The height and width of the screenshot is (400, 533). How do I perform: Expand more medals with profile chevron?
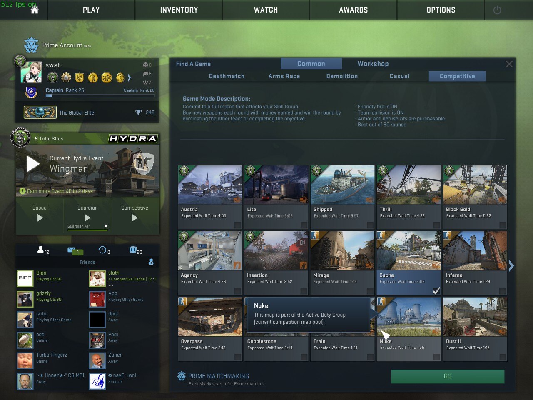coord(129,77)
